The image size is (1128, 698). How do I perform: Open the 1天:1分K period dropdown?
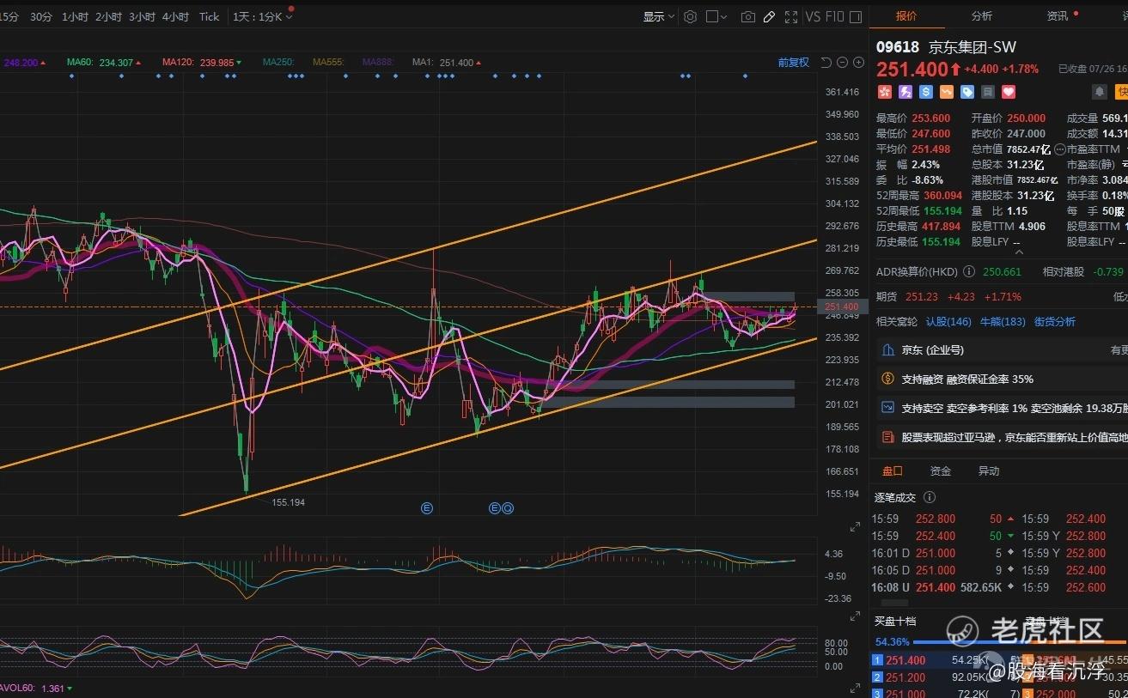click(263, 16)
